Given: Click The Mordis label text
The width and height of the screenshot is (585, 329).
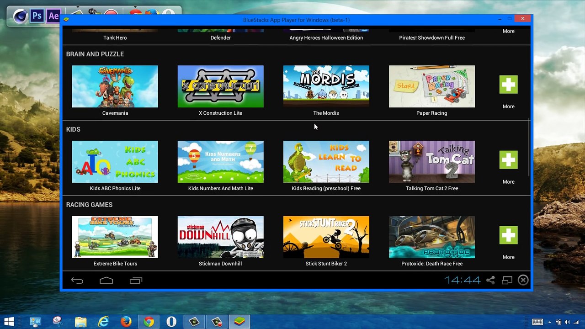Looking at the screenshot, I should point(326,113).
